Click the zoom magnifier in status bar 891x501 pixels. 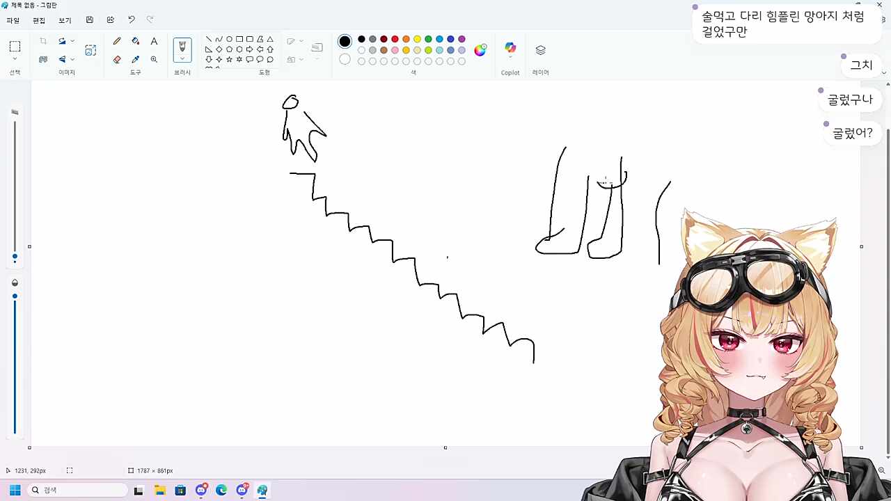click(x=881, y=470)
